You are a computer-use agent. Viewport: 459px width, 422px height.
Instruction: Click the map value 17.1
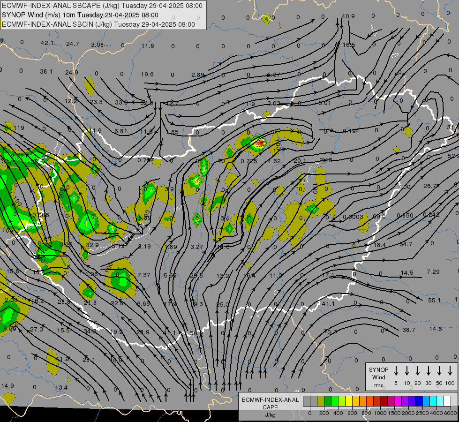(x=328, y=275)
